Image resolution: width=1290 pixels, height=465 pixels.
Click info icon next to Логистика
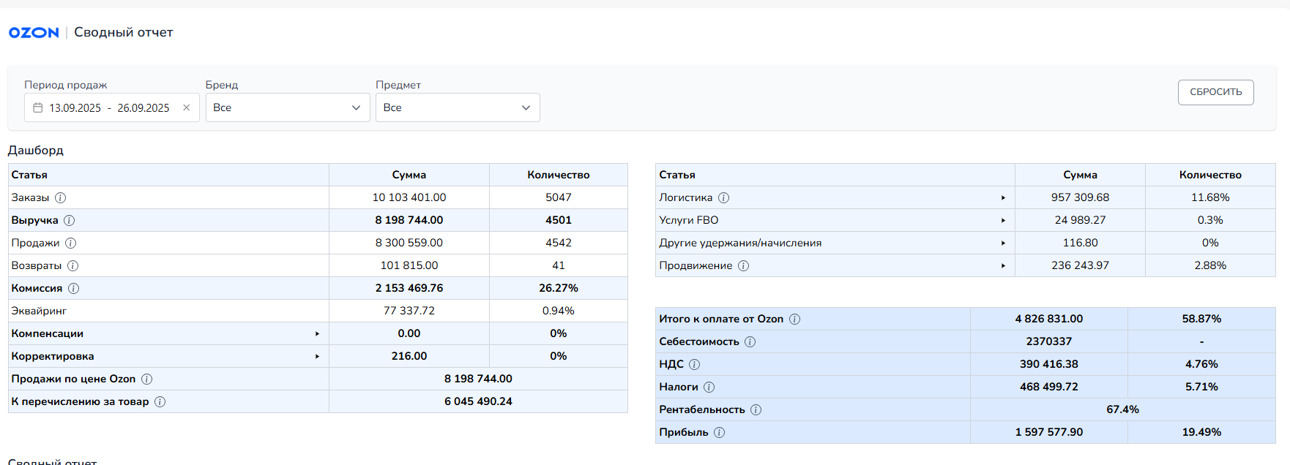pyautogui.click(x=723, y=197)
